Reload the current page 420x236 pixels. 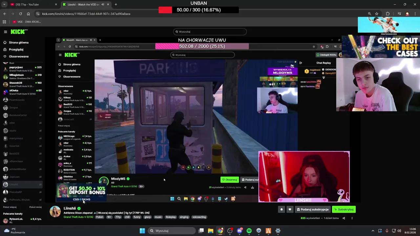coord(20,14)
